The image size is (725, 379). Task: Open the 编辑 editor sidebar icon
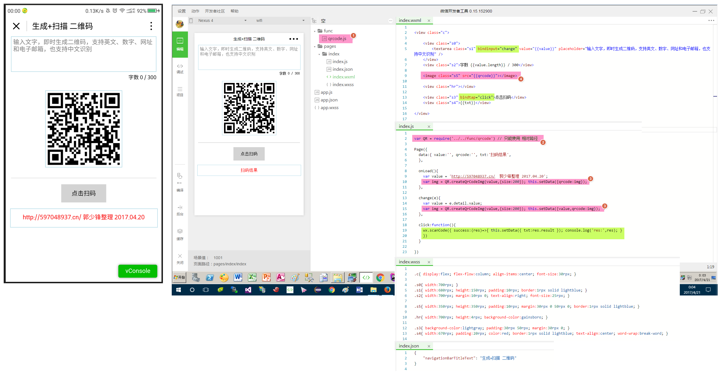(x=180, y=44)
